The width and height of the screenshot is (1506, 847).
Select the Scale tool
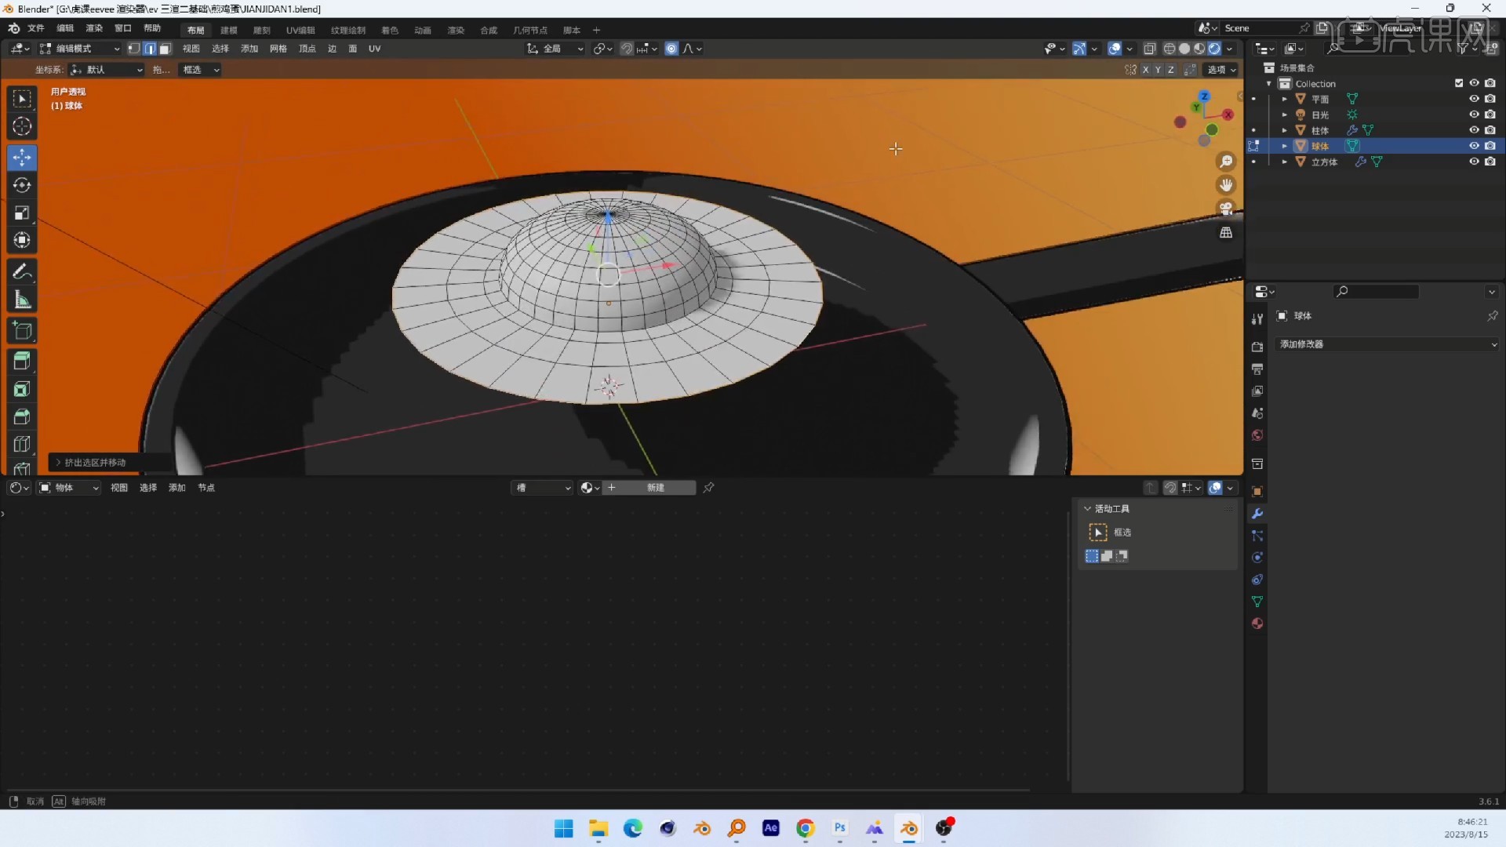22,213
